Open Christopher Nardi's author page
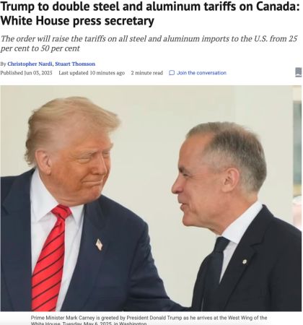The width and height of the screenshot is (303, 325). coord(30,64)
